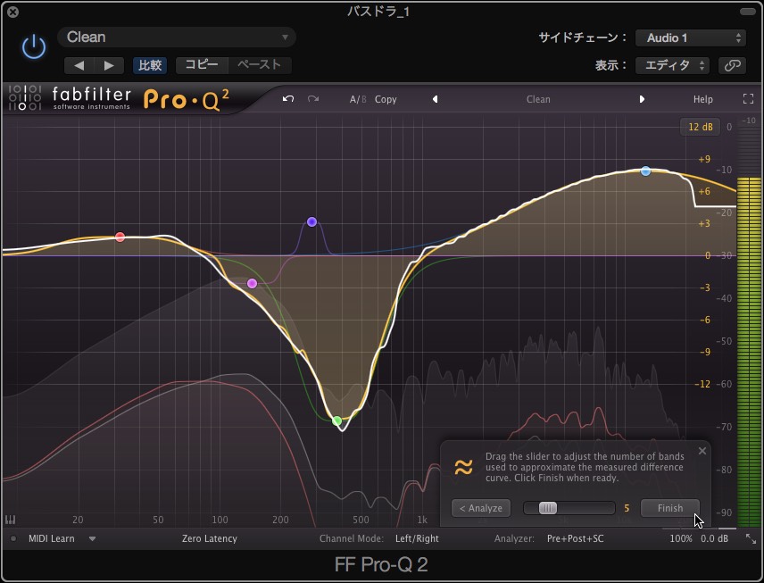This screenshot has height=583, width=764.
Task: Click the FabFilter logo icon
Action: (x=24, y=97)
